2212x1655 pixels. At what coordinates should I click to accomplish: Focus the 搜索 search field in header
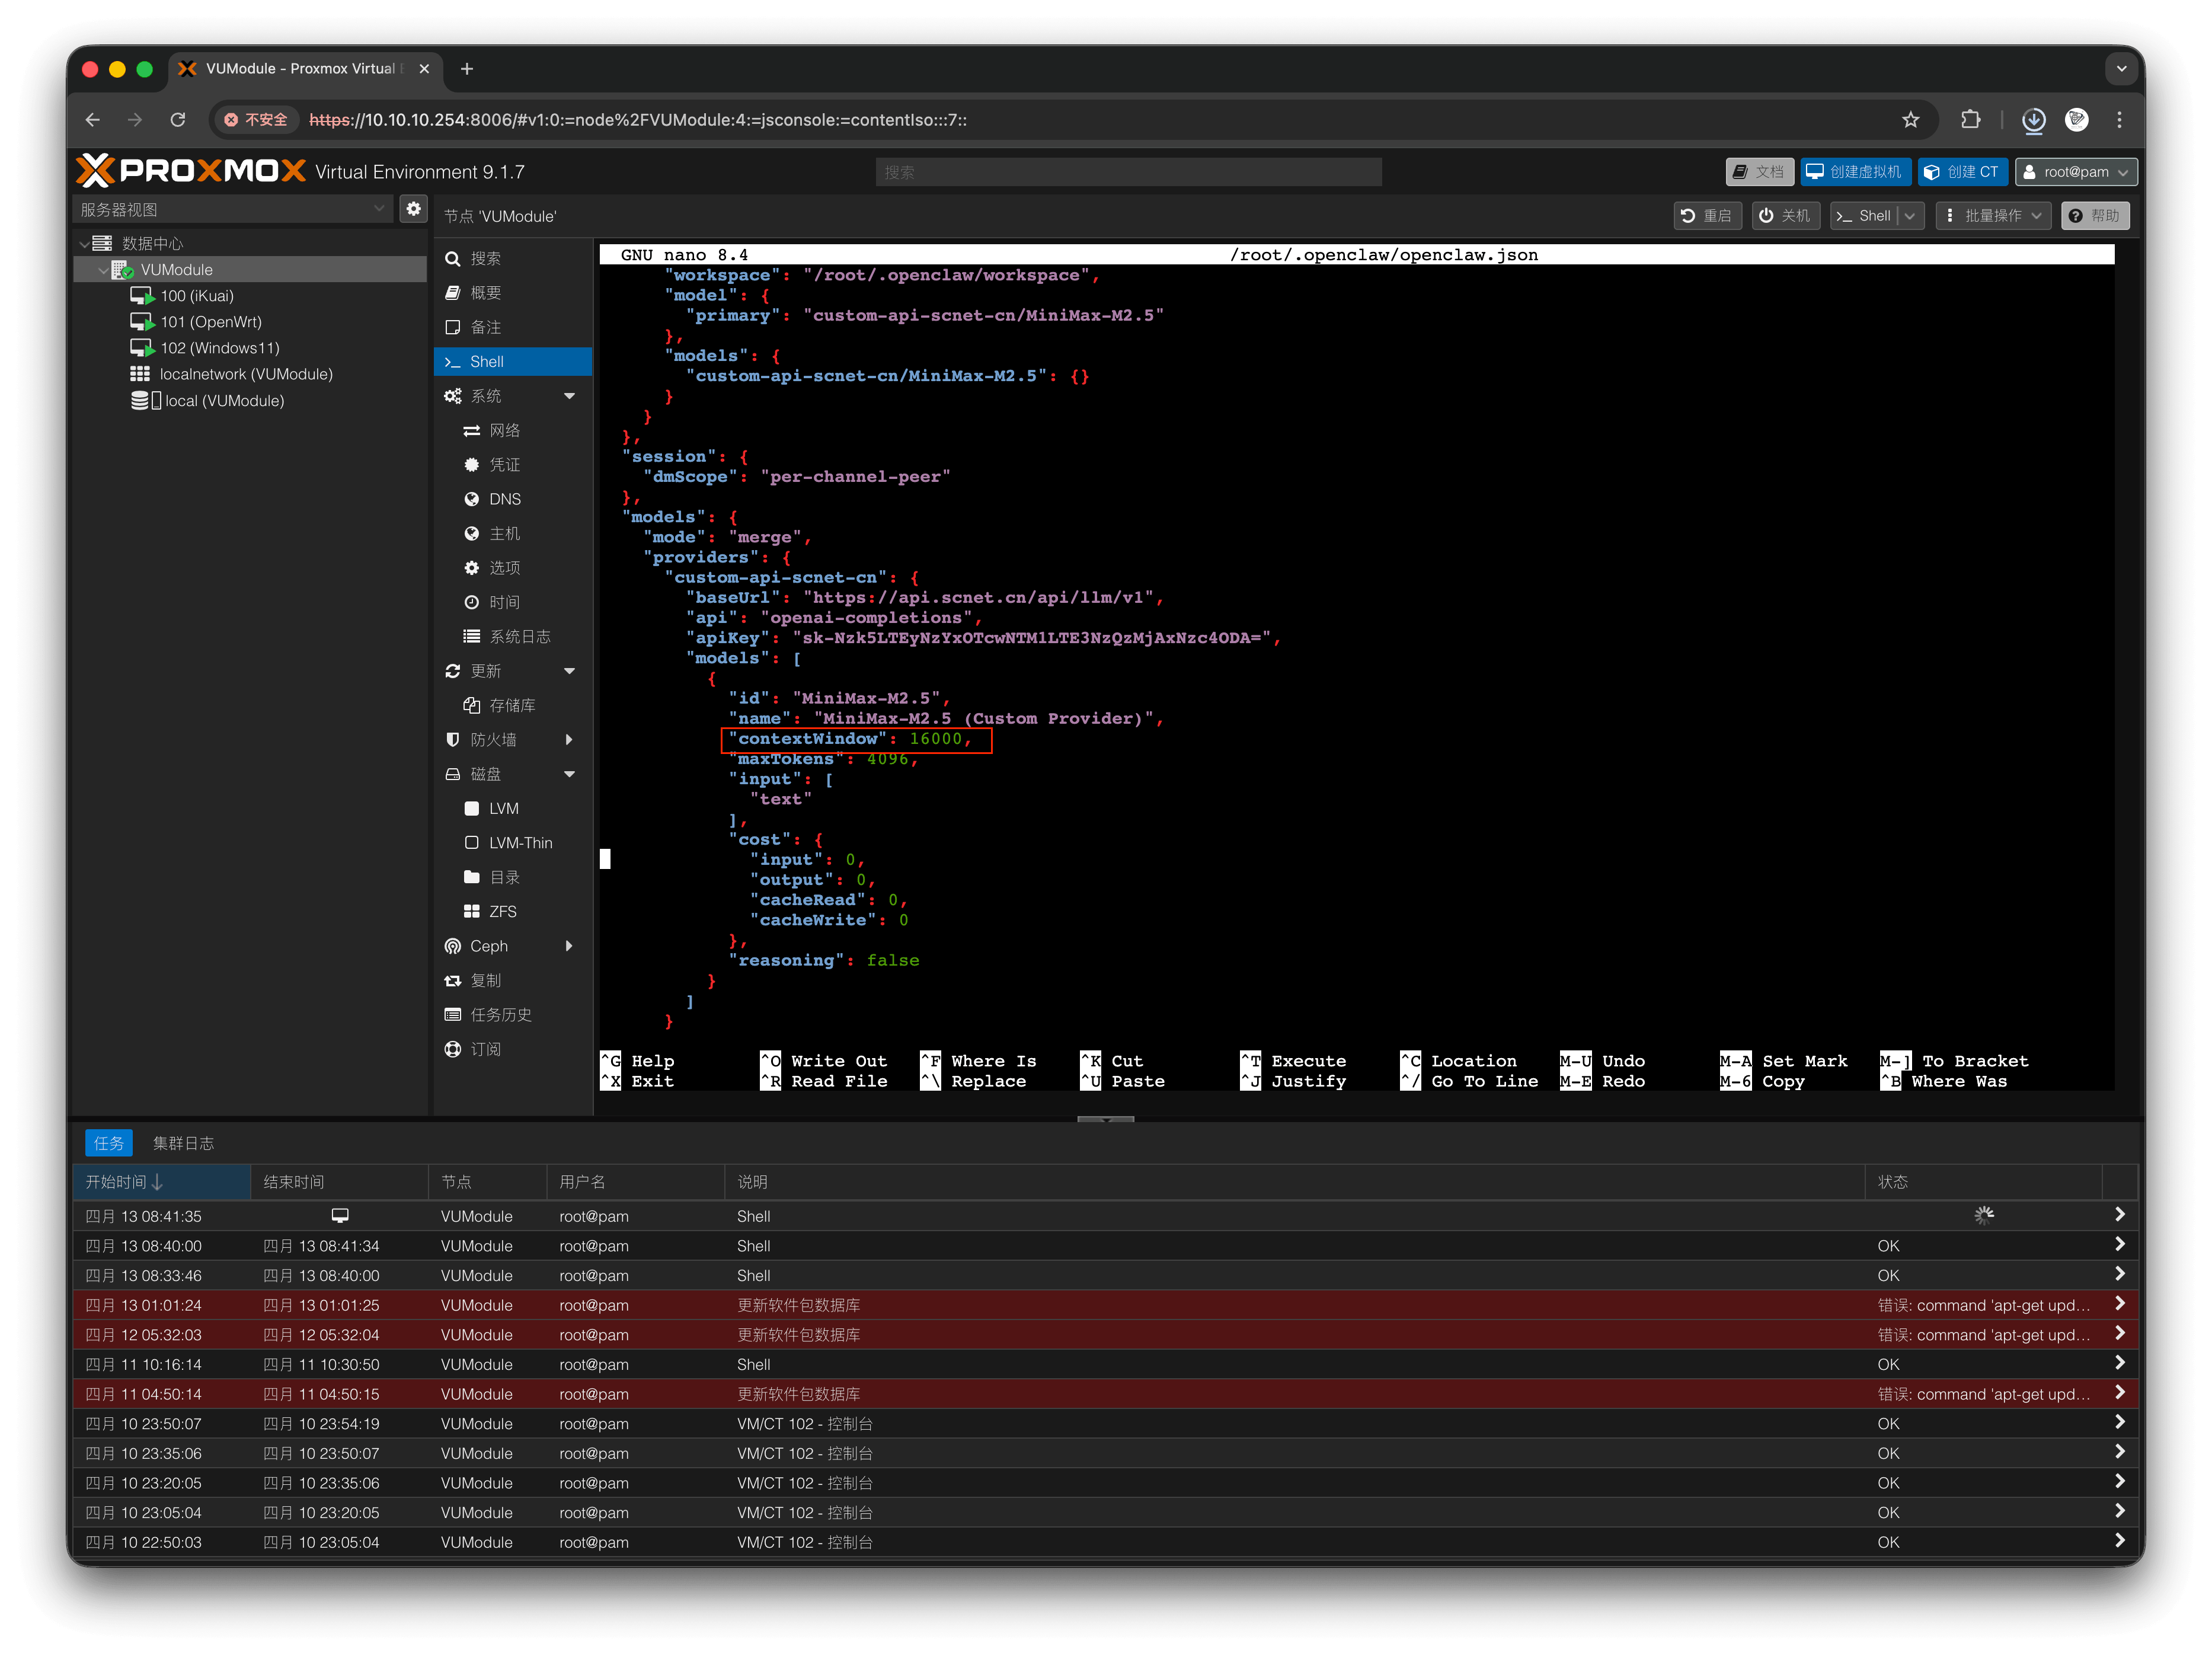click(x=1128, y=172)
